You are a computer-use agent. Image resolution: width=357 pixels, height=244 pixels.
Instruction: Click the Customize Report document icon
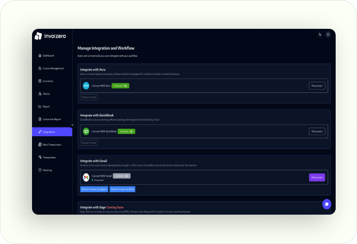point(40,119)
